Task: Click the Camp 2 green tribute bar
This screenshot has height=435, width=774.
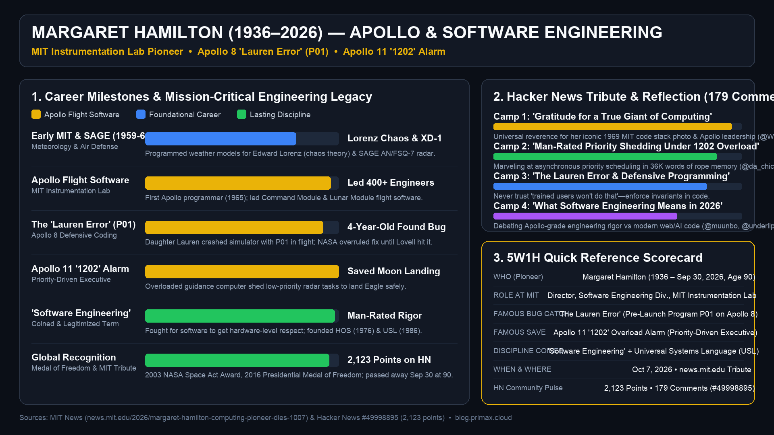Action: [618, 156]
